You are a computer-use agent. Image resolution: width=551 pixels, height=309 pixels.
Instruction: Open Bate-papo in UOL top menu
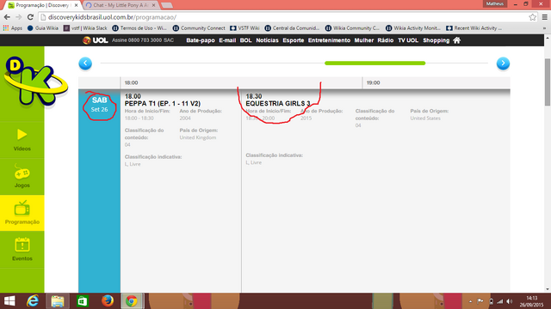click(201, 40)
